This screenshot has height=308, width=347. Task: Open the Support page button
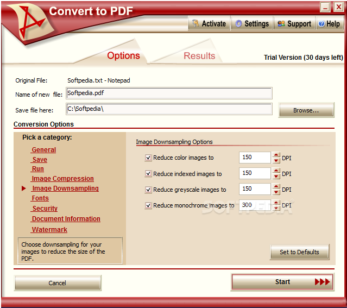[294, 23]
